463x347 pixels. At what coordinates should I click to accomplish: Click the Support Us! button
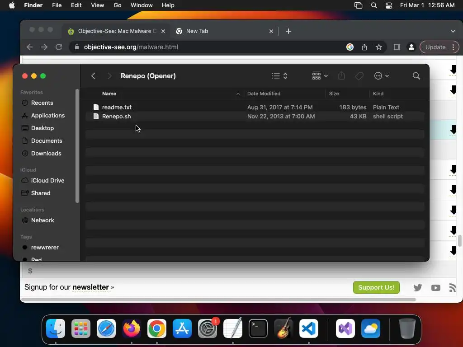click(x=376, y=287)
